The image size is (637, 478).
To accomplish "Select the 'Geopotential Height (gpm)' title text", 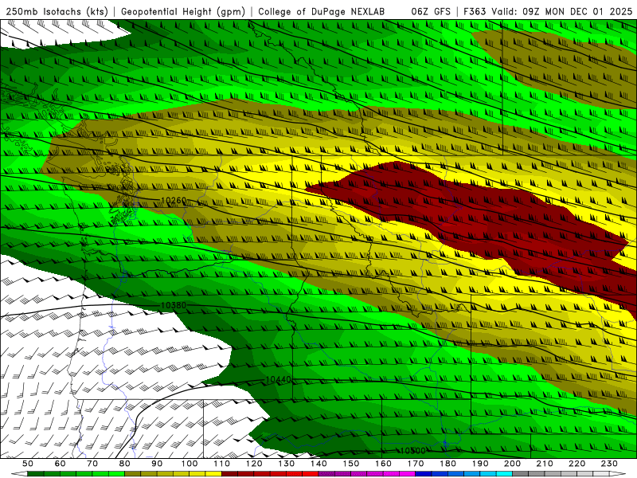I will pyautogui.click(x=183, y=11).
